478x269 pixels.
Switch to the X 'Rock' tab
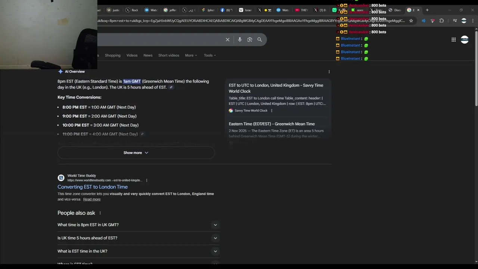click(x=132, y=10)
